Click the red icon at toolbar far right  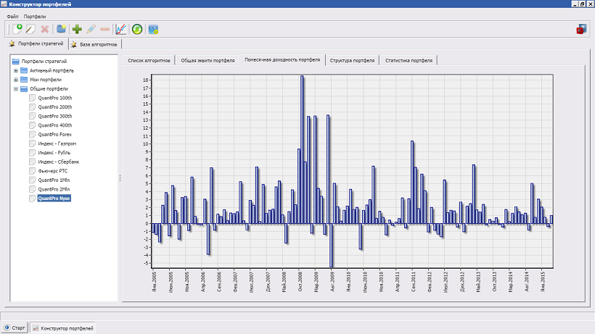(x=580, y=30)
